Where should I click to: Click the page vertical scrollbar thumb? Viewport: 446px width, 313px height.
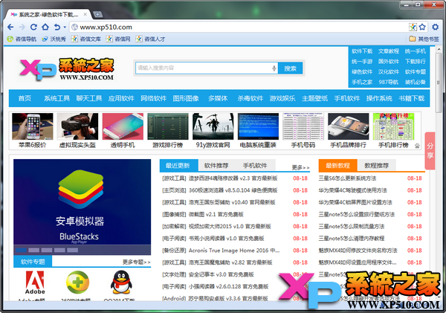439,83
